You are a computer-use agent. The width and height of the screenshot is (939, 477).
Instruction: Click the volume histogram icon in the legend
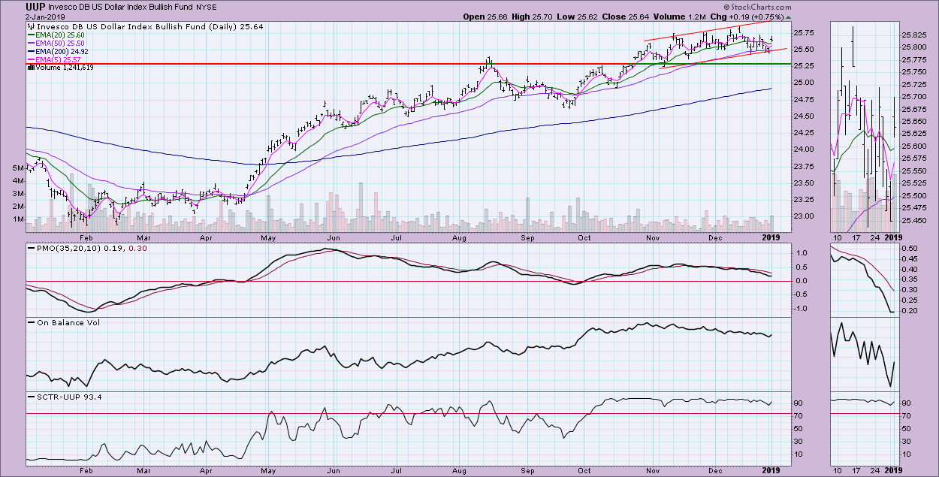click(x=30, y=68)
